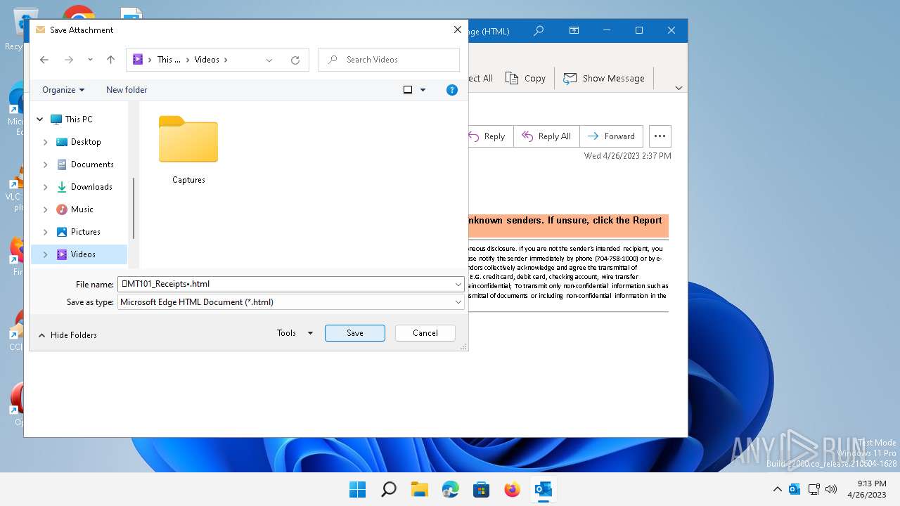
Task: Create a New folder
Action: pos(127,90)
